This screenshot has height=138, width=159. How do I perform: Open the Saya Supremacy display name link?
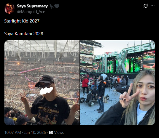click(32, 6)
